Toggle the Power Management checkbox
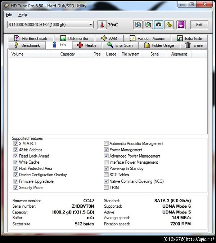This screenshot has width=216, height=243. point(106,150)
